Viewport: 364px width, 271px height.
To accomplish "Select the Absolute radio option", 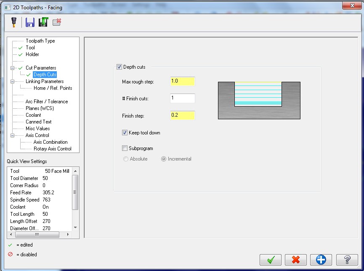I will (125, 159).
